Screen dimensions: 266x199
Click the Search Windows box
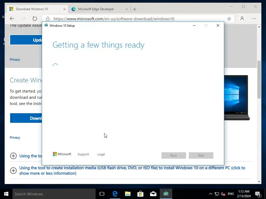point(54,194)
